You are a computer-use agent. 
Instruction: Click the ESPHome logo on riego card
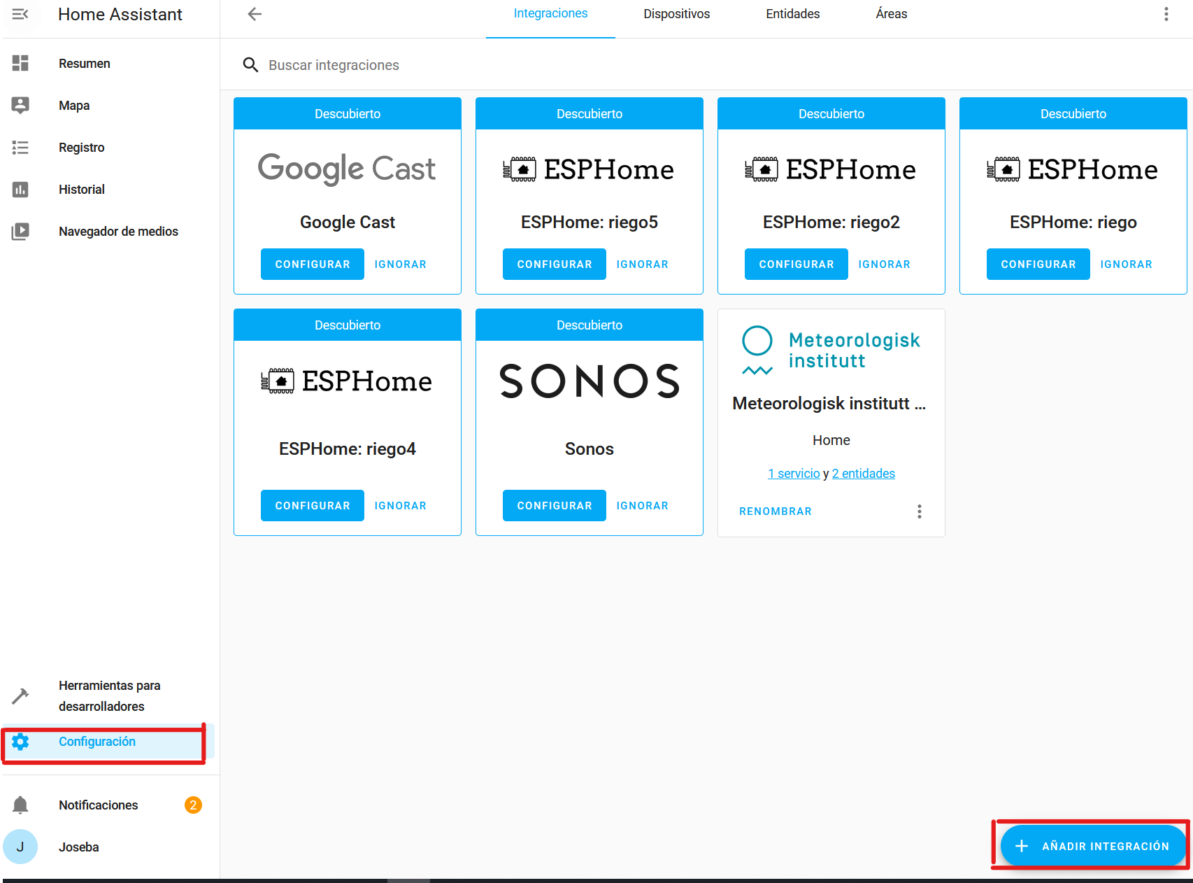[1073, 169]
